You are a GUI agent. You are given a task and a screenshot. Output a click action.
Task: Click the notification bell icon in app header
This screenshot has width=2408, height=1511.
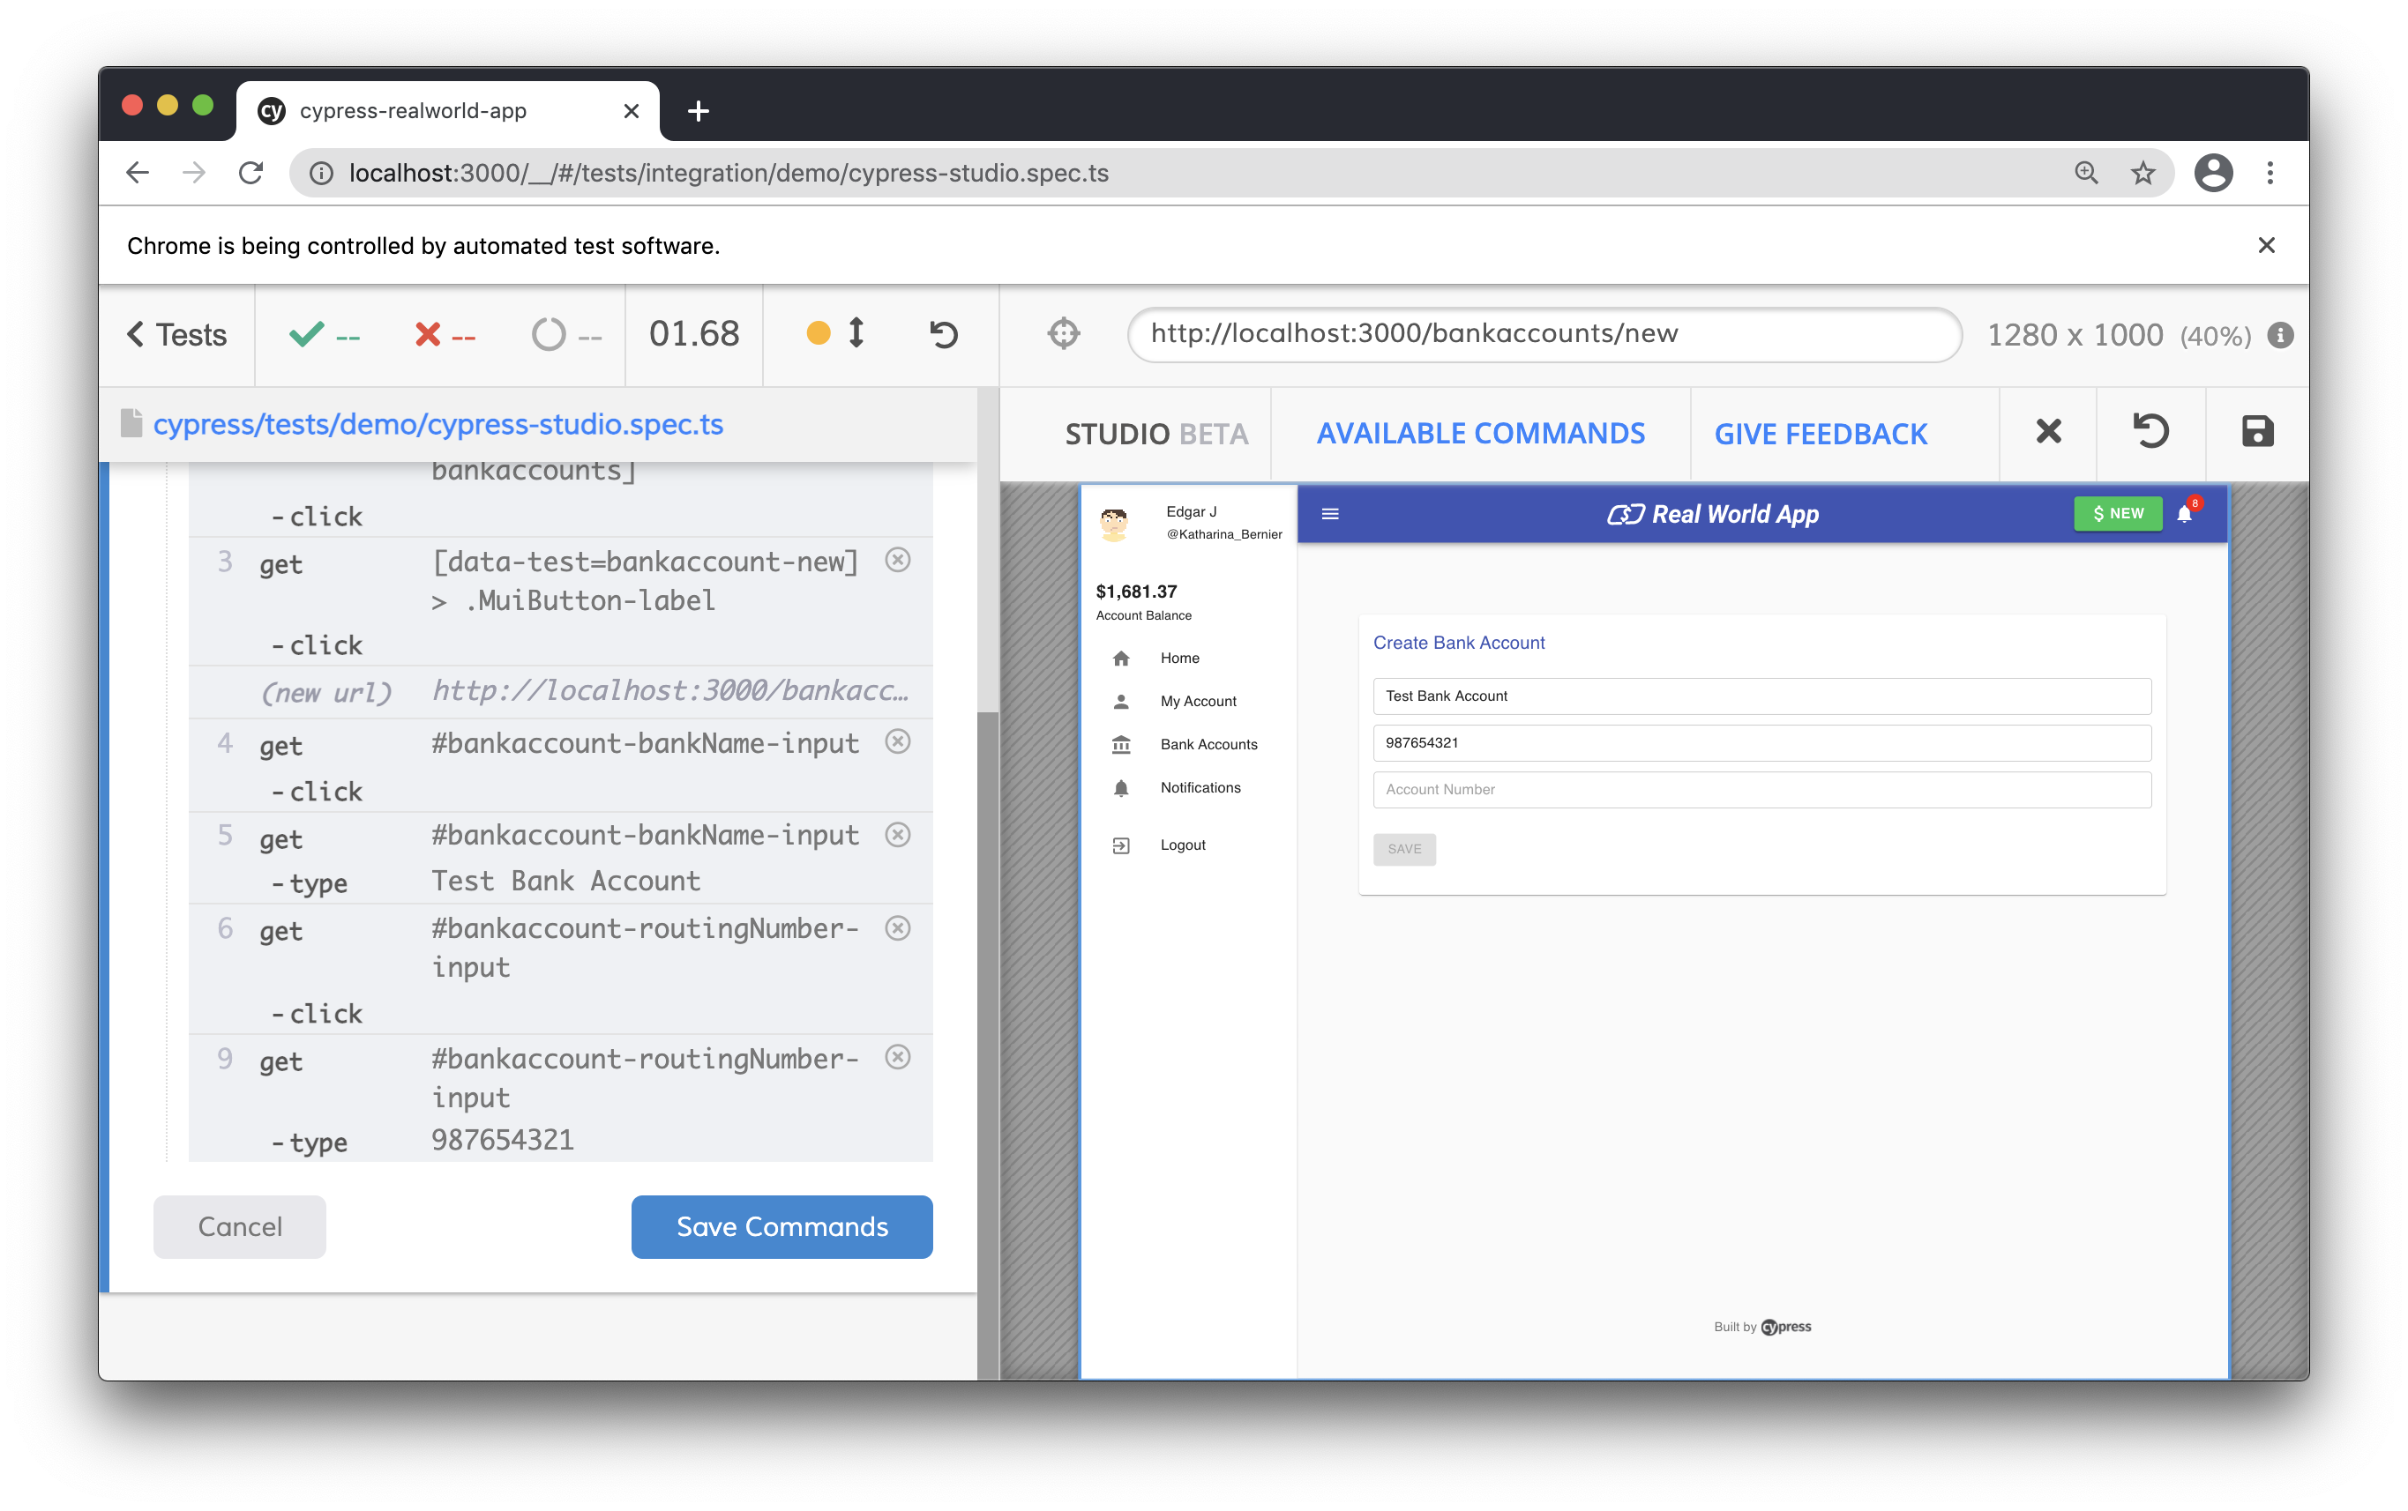[x=2183, y=512]
